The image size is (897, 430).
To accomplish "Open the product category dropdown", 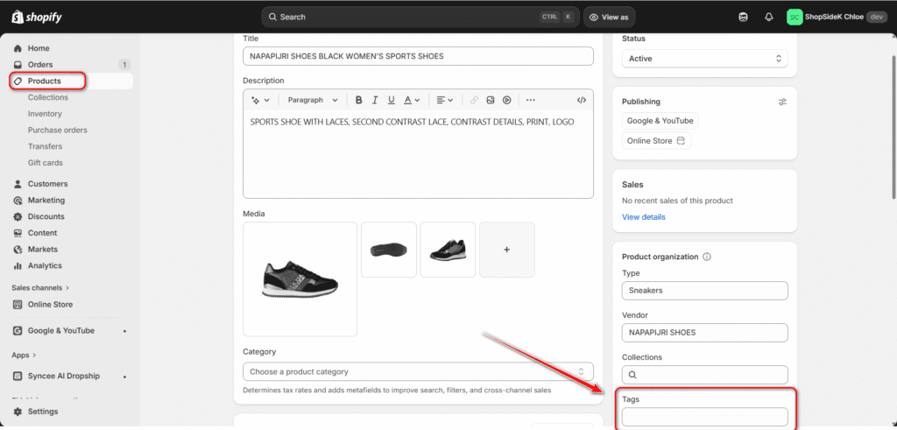I will click(x=418, y=371).
